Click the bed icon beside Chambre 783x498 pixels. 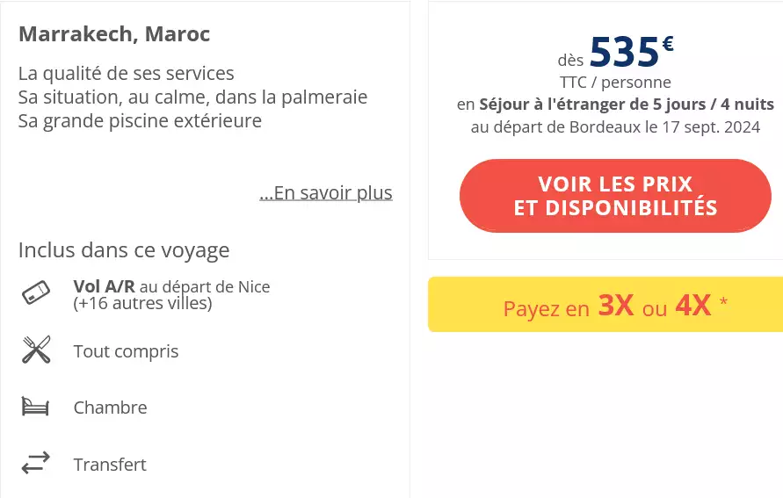coord(36,407)
